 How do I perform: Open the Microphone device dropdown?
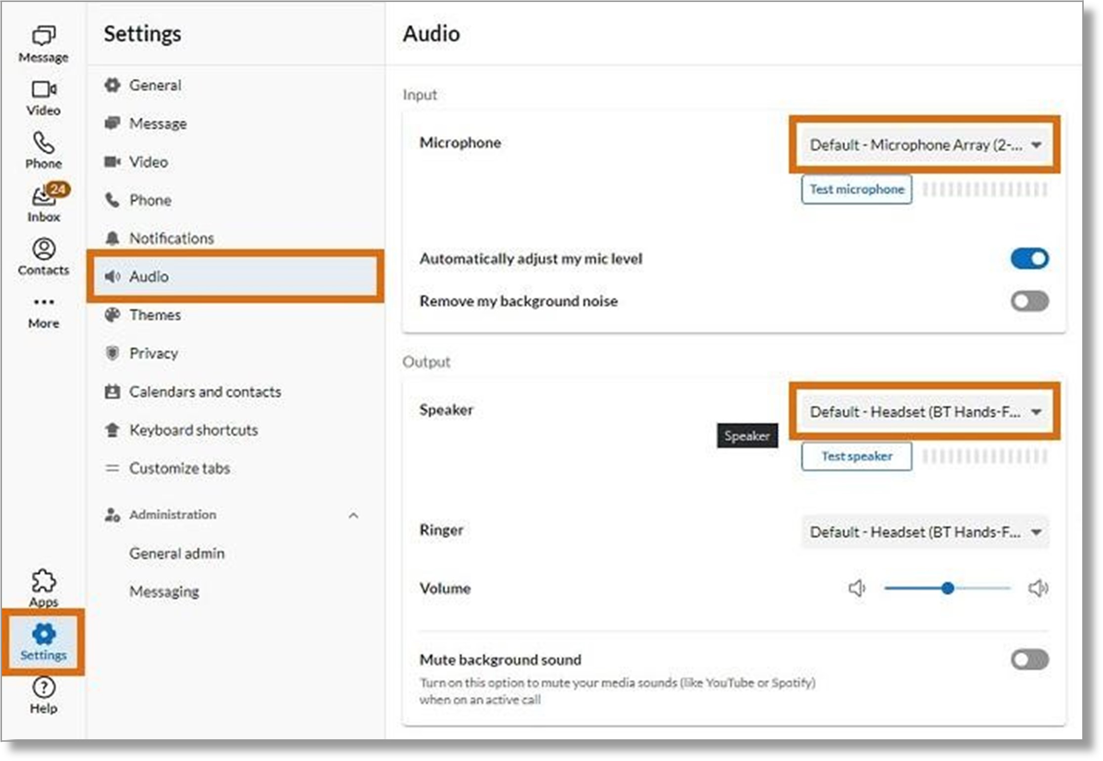925,145
